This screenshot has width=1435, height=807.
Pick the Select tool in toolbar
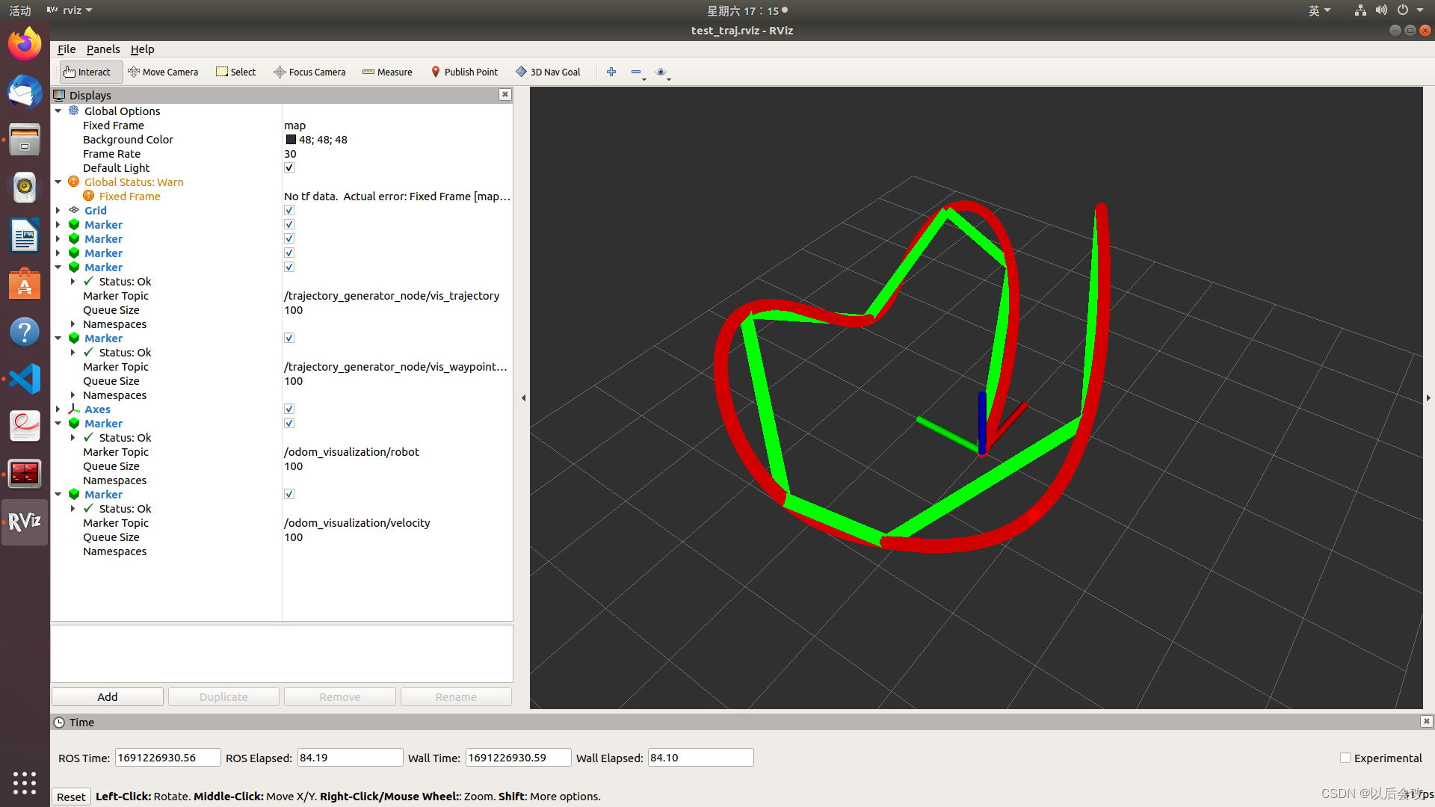coord(235,72)
